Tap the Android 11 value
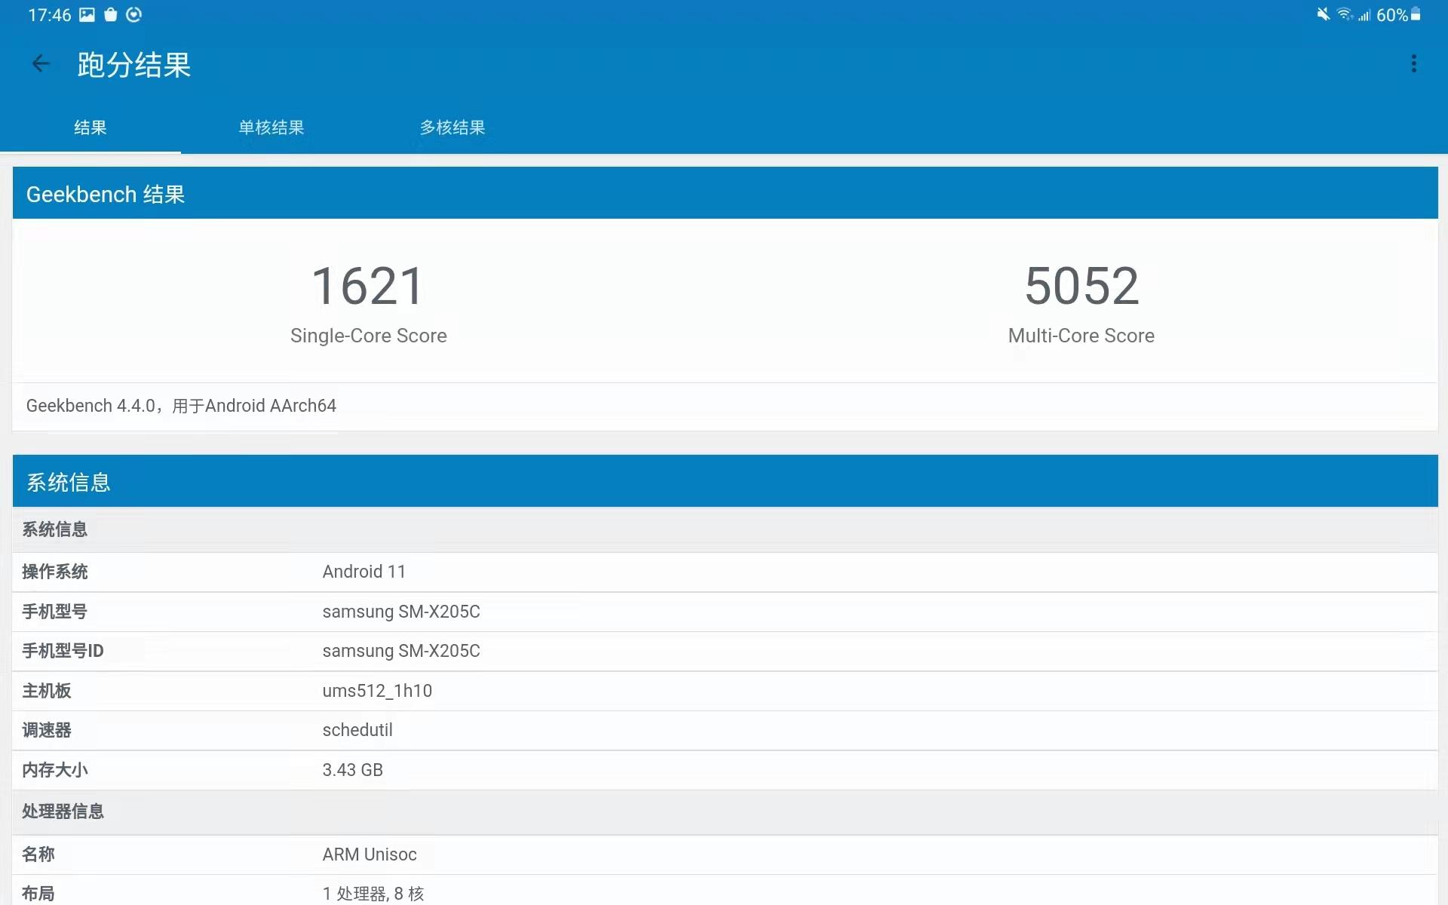This screenshot has width=1448, height=905. (x=364, y=572)
